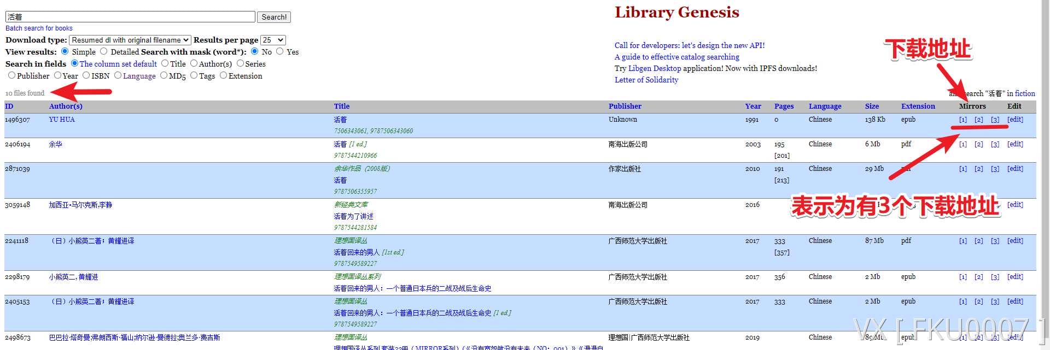Viewport: 1050px width, 350px height.
Task: Sort results by Size column header
Action: [x=872, y=106]
